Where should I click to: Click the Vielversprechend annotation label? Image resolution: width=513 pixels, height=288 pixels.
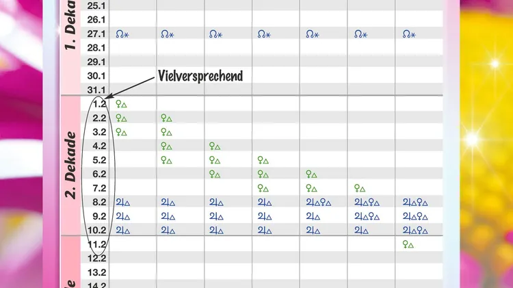click(x=200, y=76)
